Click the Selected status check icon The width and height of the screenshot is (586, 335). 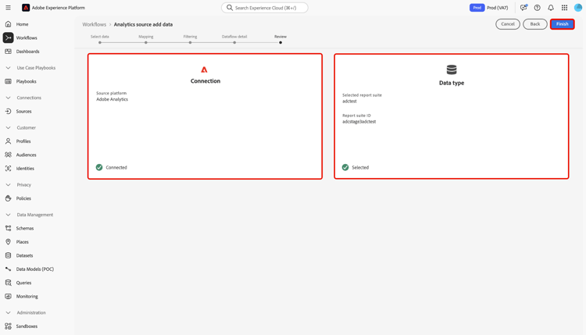coord(345,167)
